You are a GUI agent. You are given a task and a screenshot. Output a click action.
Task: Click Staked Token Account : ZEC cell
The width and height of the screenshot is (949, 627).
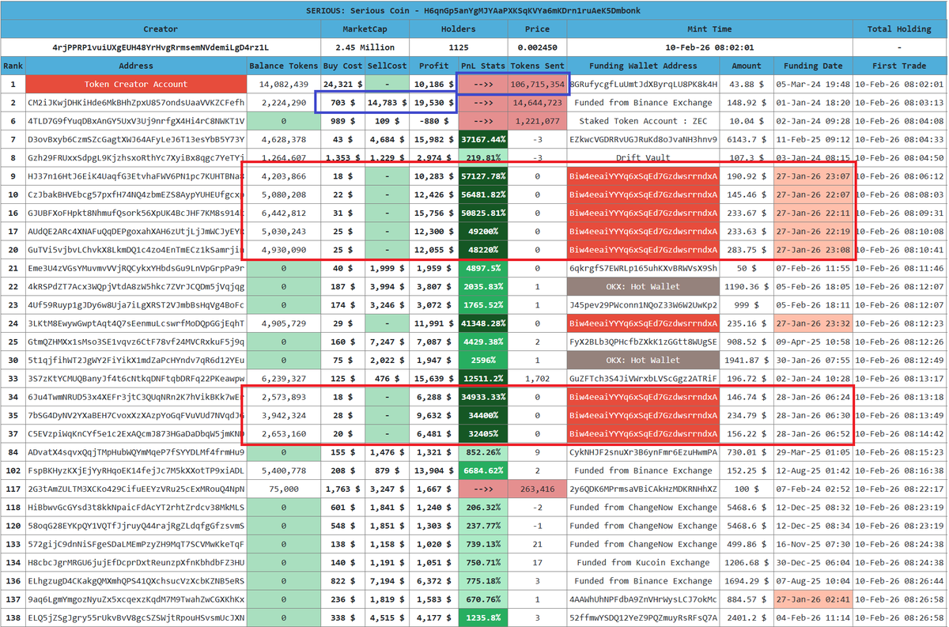click(x=642, y=121)
